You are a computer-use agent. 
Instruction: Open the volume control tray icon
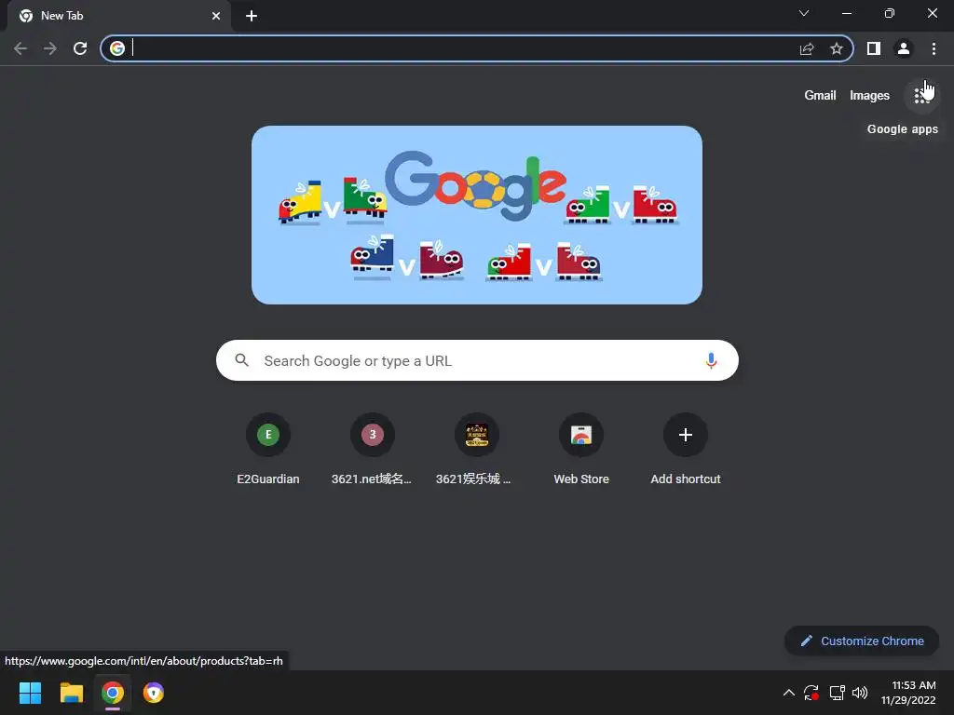[860, 693]
